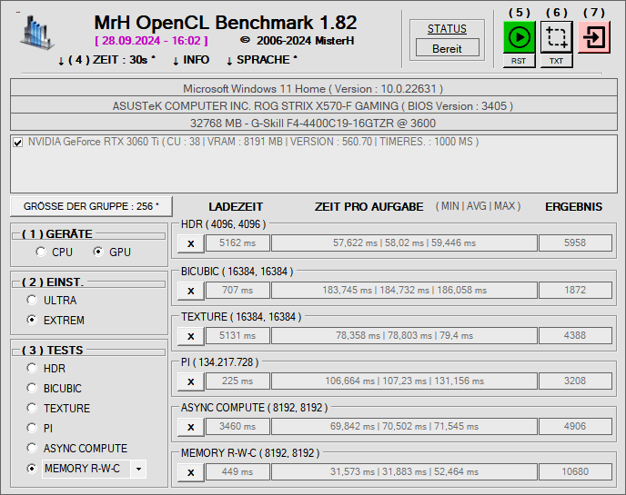The width and height of the screenshot is (626, 495).
Task: Click the TEXTURE result value 4388
Action: [x=575, y=335]
